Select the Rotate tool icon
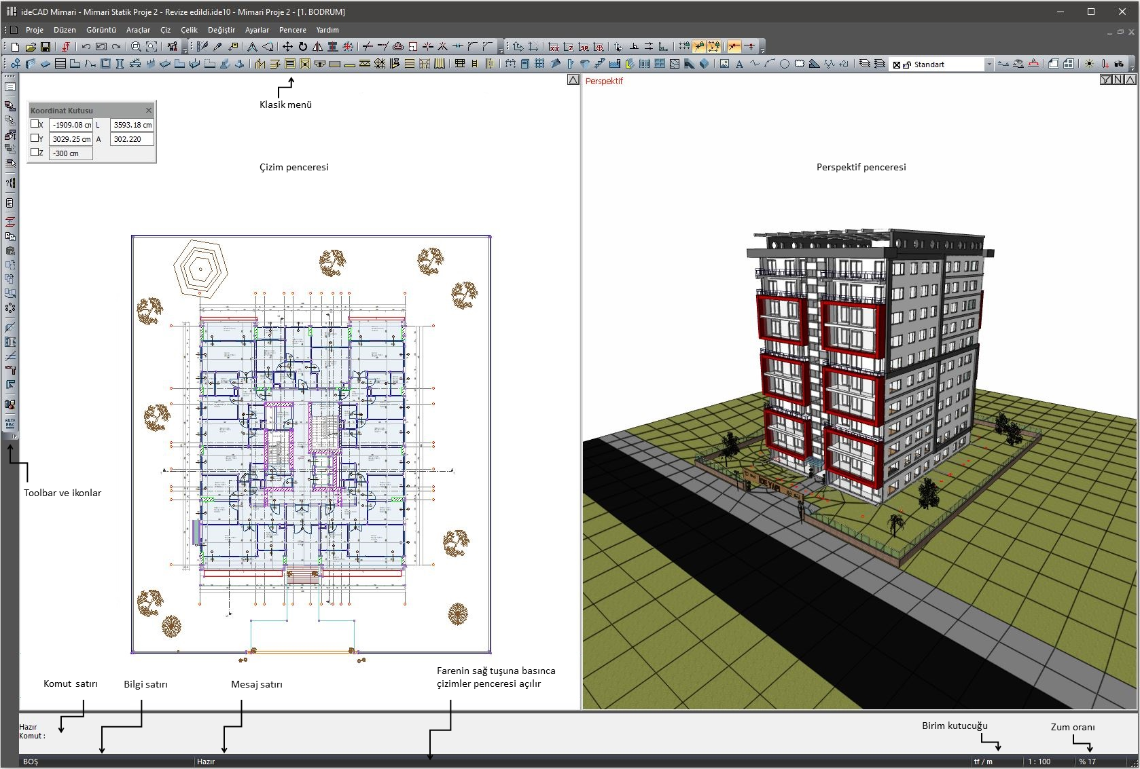 tap(303, 47)
